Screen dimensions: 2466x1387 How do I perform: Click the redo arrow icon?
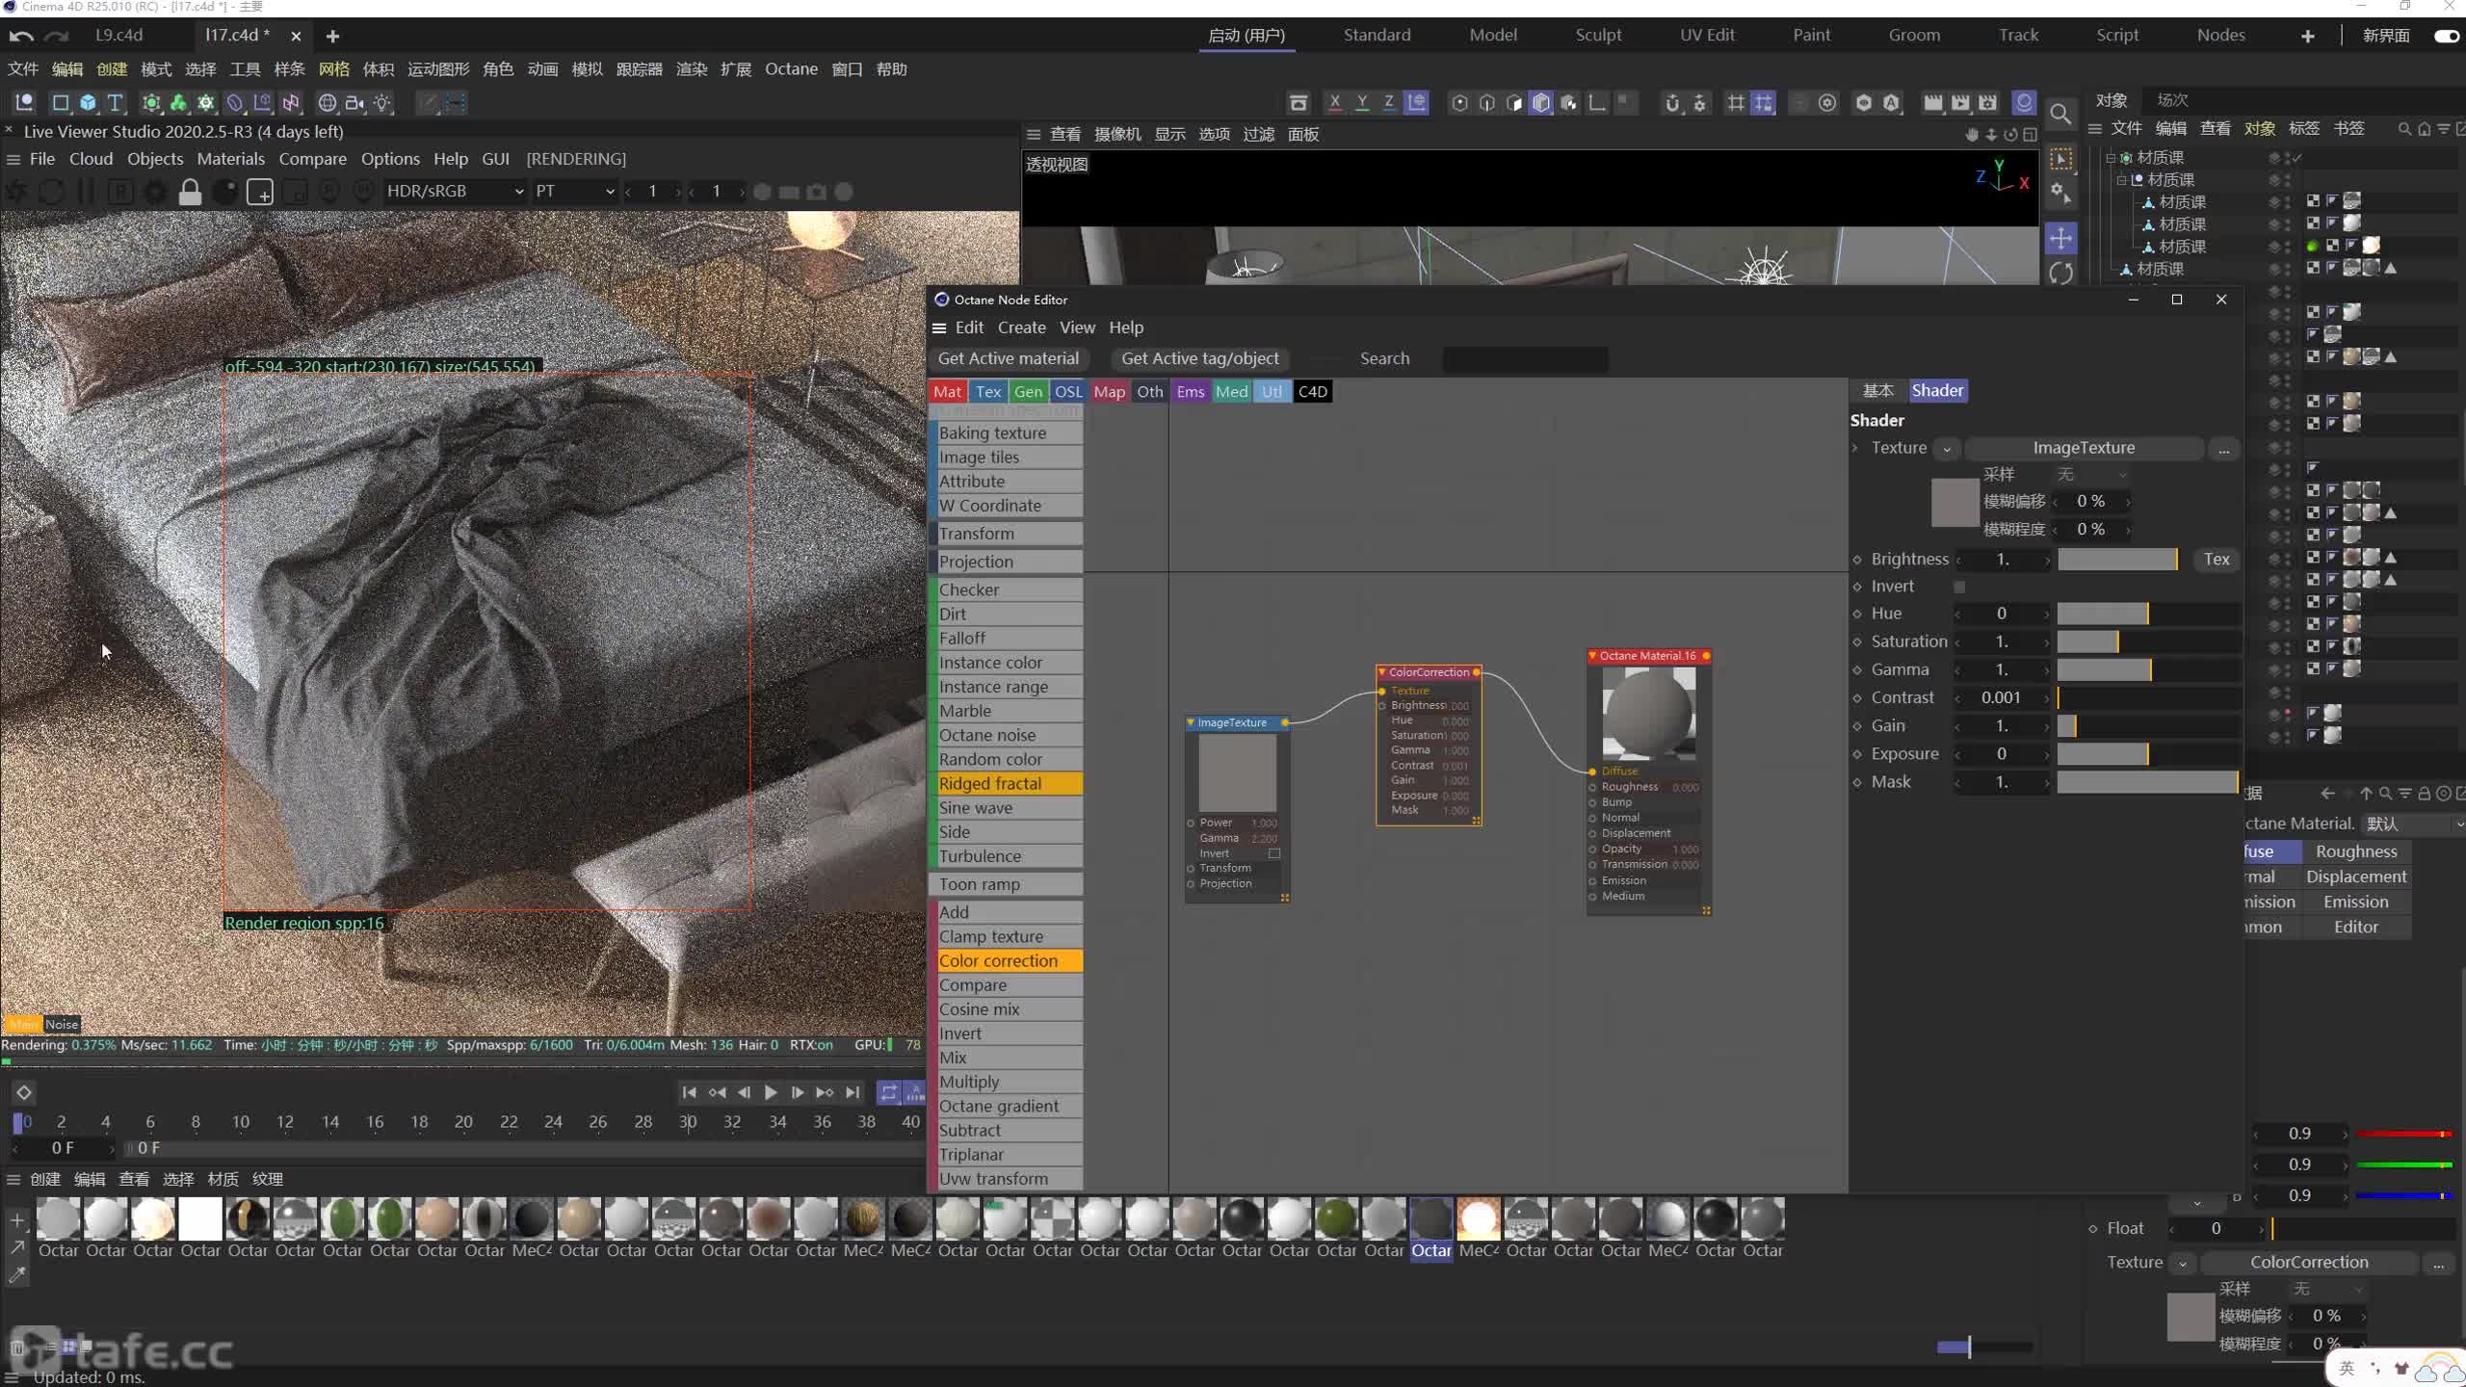pyautogui.click(x=58, y=36)
